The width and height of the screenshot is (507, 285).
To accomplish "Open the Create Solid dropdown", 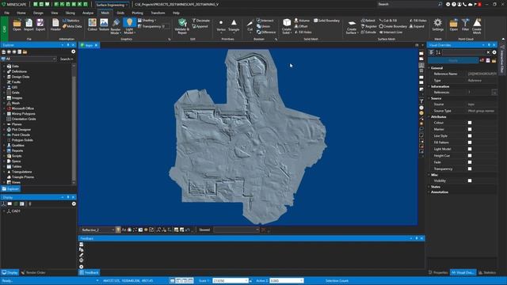I will click(287, 26).
